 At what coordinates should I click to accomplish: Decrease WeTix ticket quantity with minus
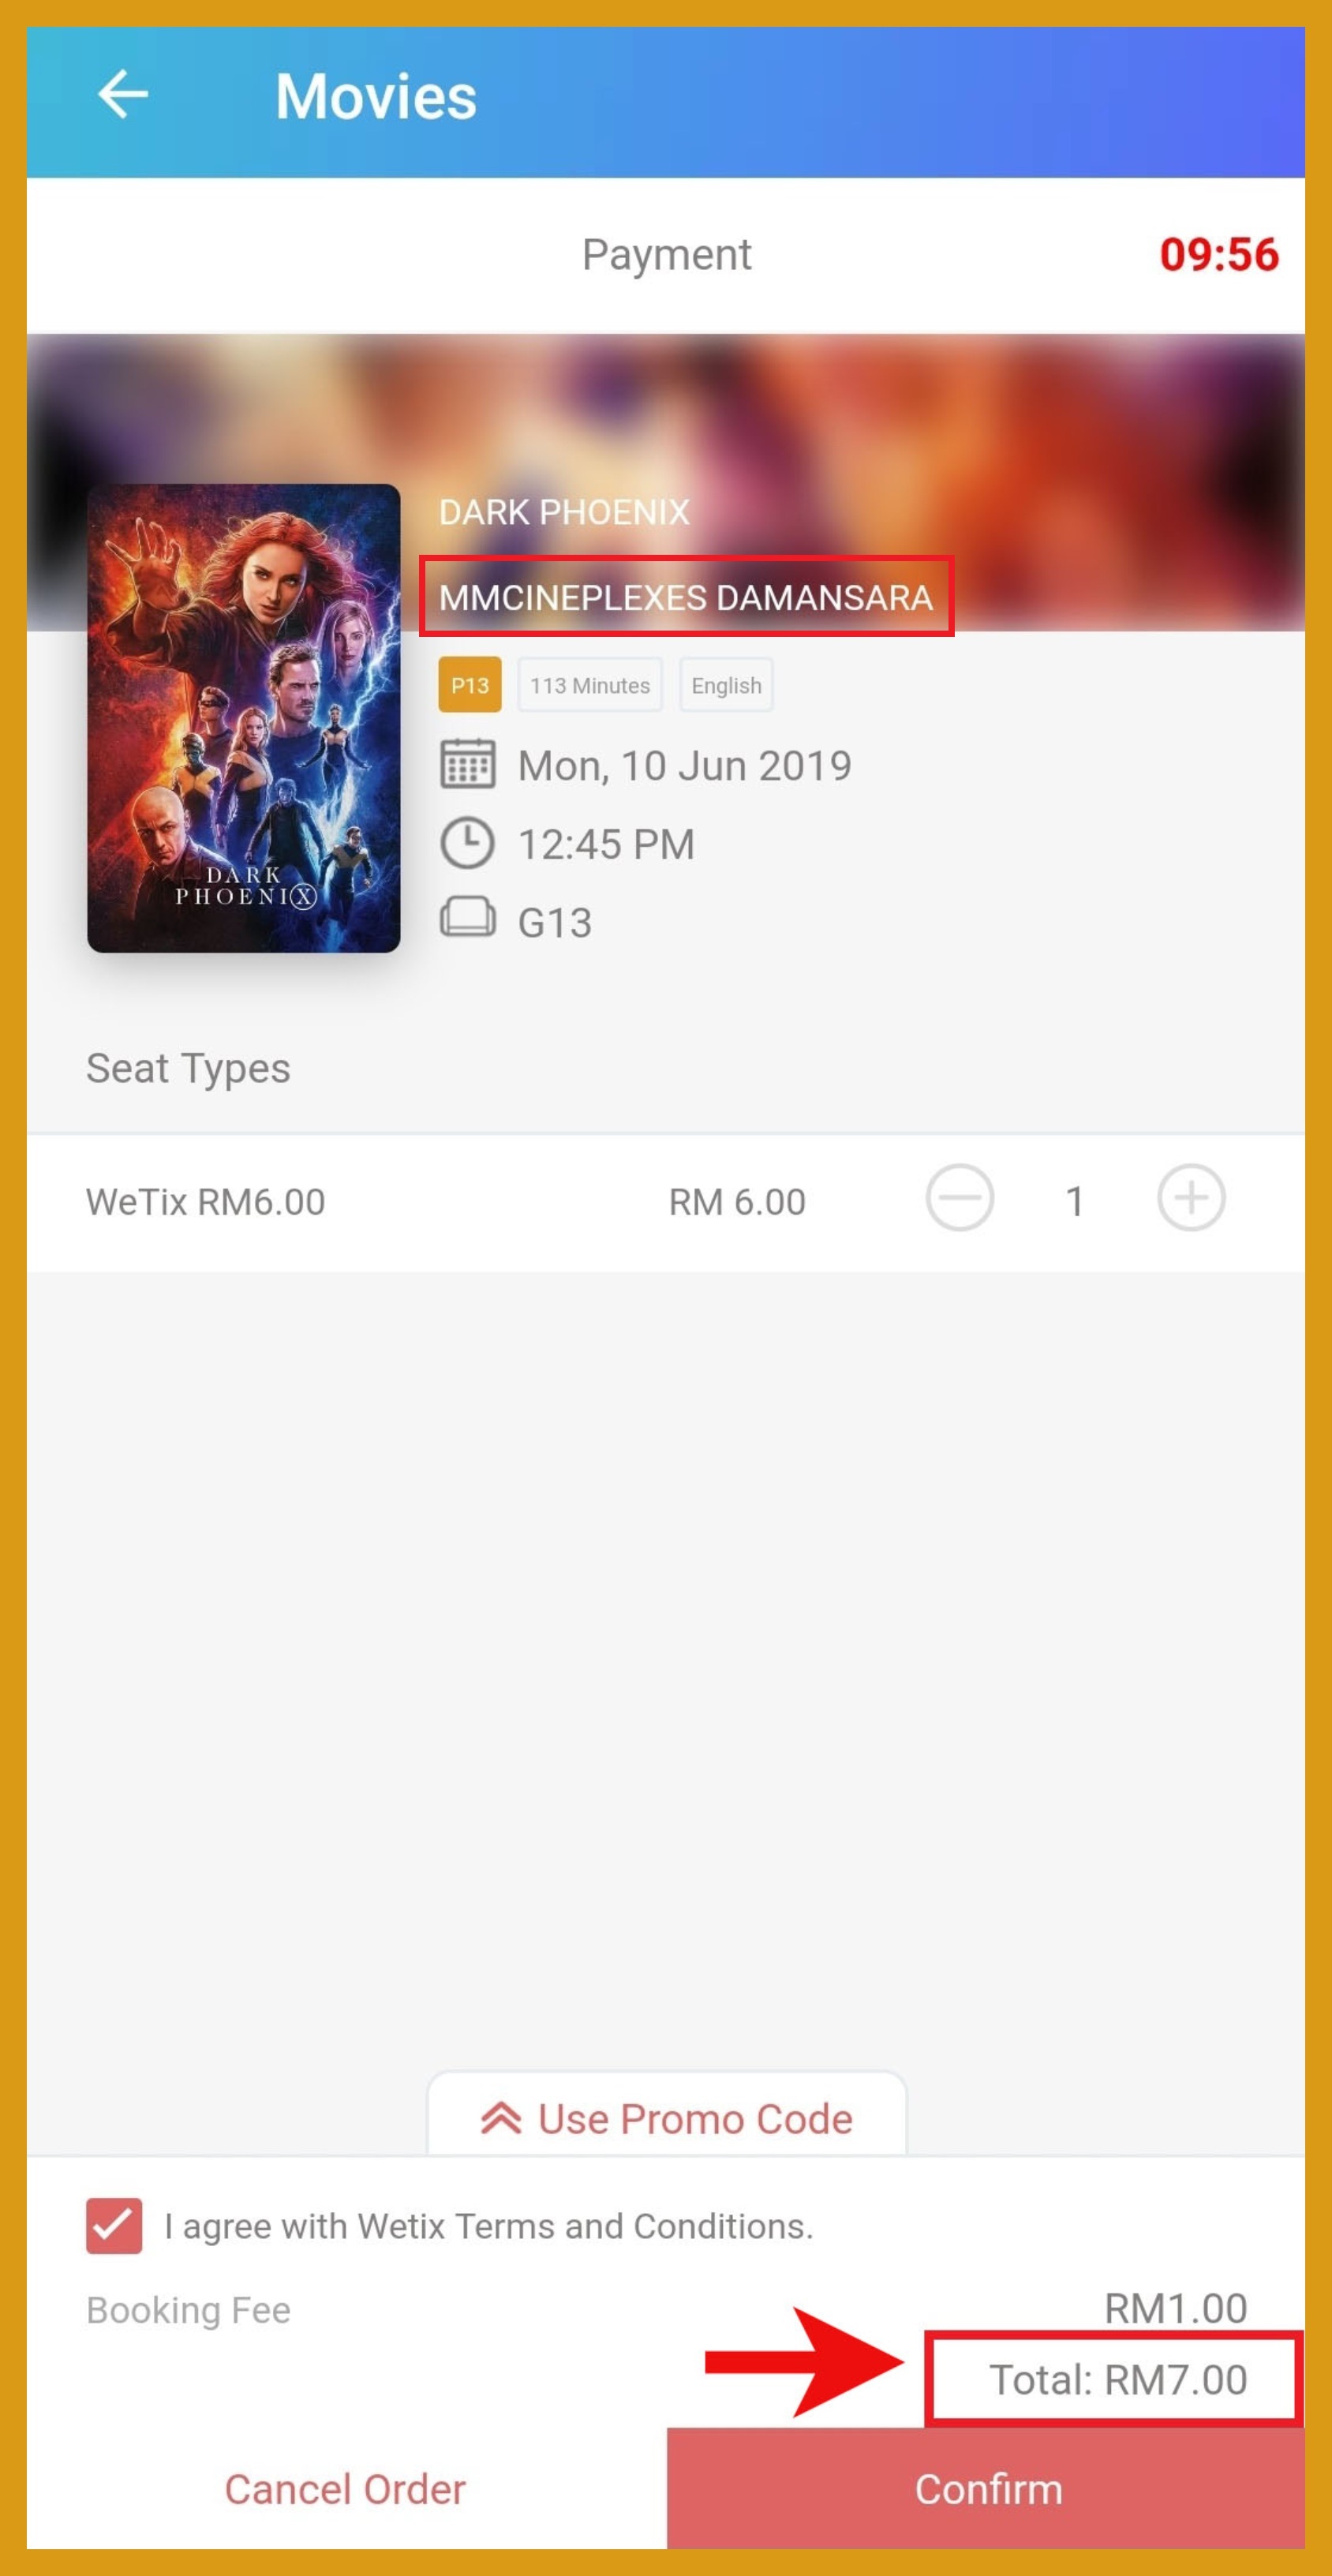[x=958, y=1198]
